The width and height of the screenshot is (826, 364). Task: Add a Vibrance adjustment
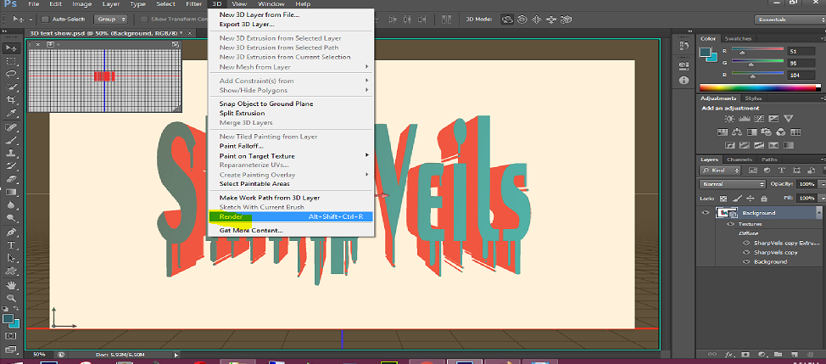[x=788, y=119]
